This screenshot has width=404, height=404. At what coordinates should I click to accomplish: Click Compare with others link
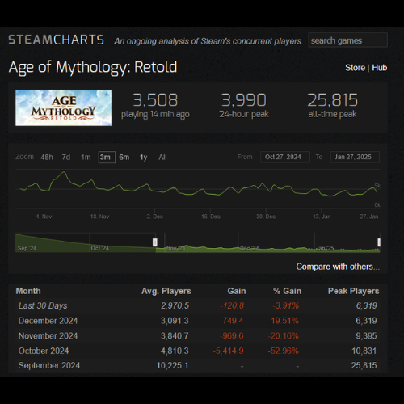coord(338,267)
